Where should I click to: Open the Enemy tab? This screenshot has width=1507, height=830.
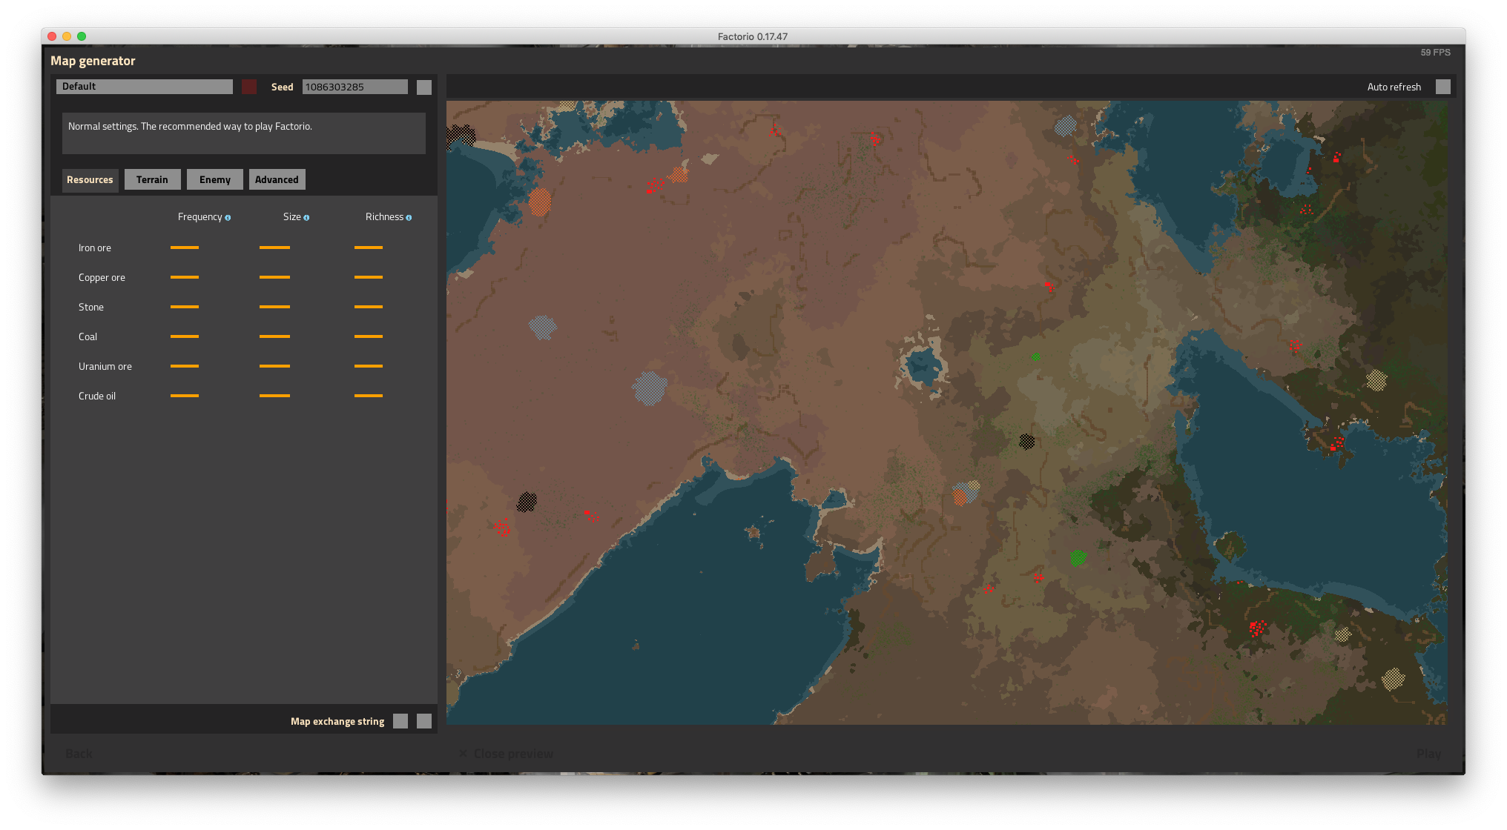coord(215,179)
